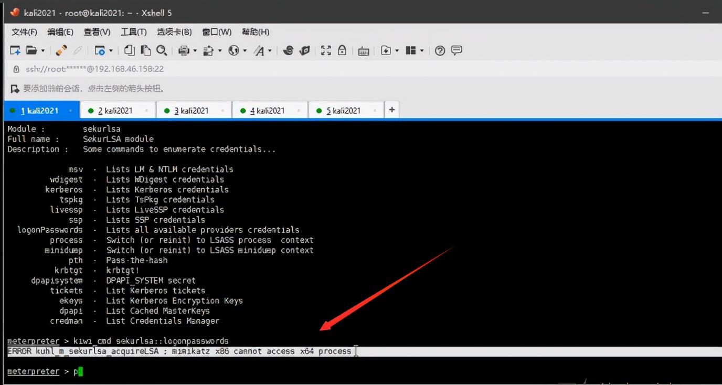The height and width of the screenshot is (385, 722).
Task: Open the 帮助(H) menu
Action: pyautogui.click(x=256, y=32)
